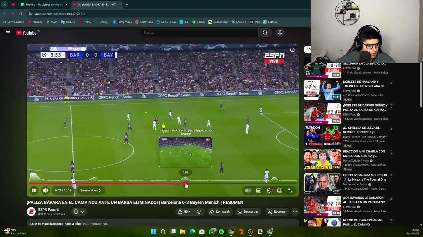
Task: Open the YouTube guide hamburger menu
Action: [x=8, y=33]
